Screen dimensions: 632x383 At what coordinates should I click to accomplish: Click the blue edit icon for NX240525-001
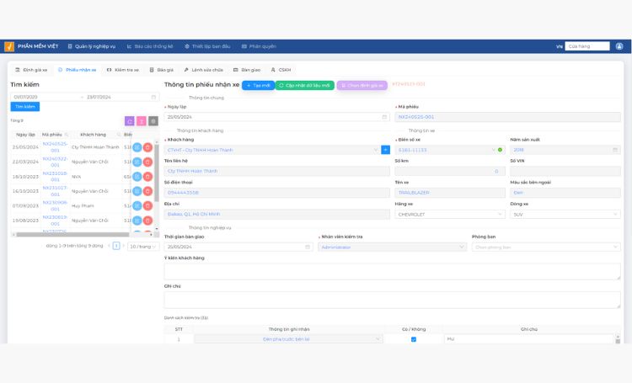137,147
